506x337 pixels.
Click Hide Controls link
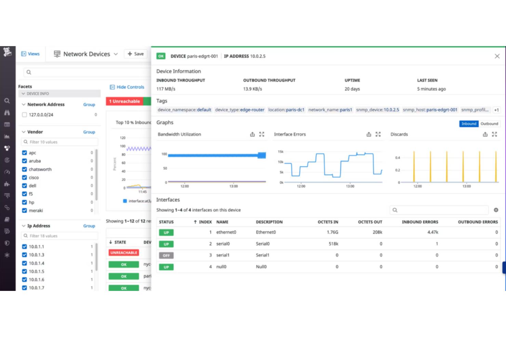[x=130, y=87]
